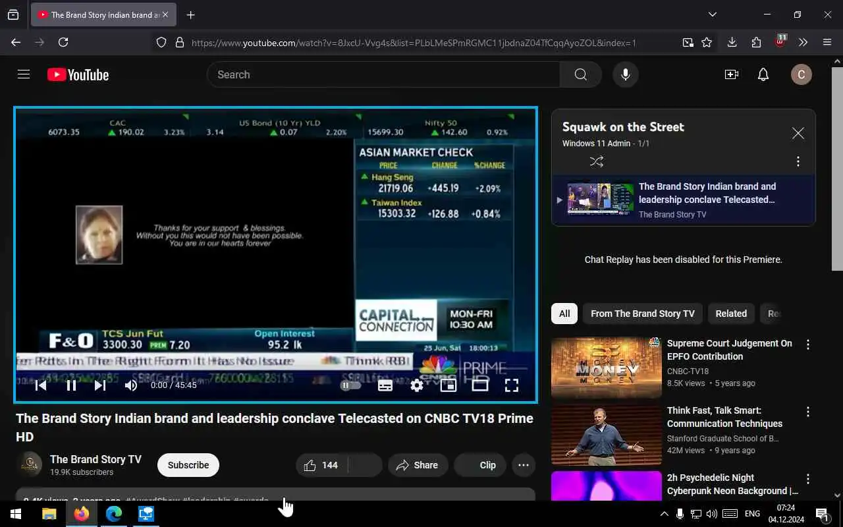Open menu for Think Fast, Talk Smart
The width and height of the screenshot is (843, 527).
coord(808,412)
